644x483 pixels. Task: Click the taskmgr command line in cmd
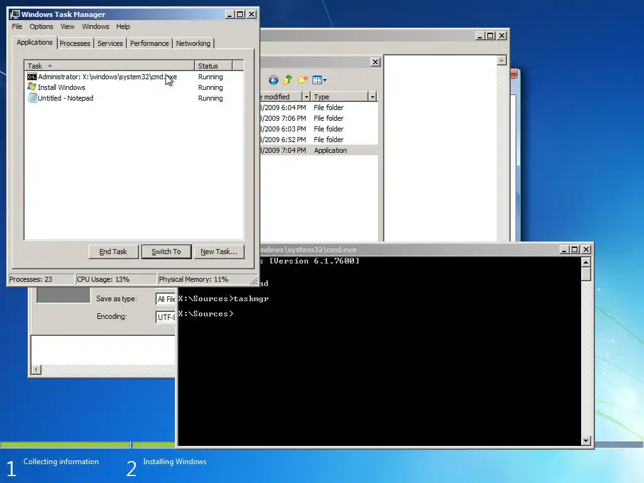[223, 299]
